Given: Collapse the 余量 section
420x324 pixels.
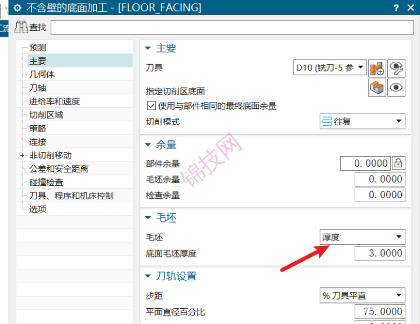Looking at the screenshot, I should click(148, 145).
